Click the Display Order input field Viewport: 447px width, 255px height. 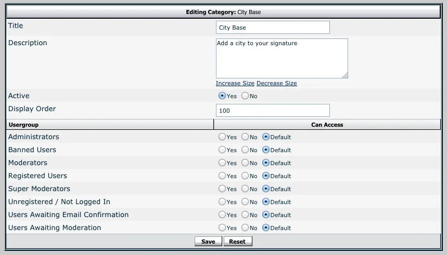(x=273, y=111)
